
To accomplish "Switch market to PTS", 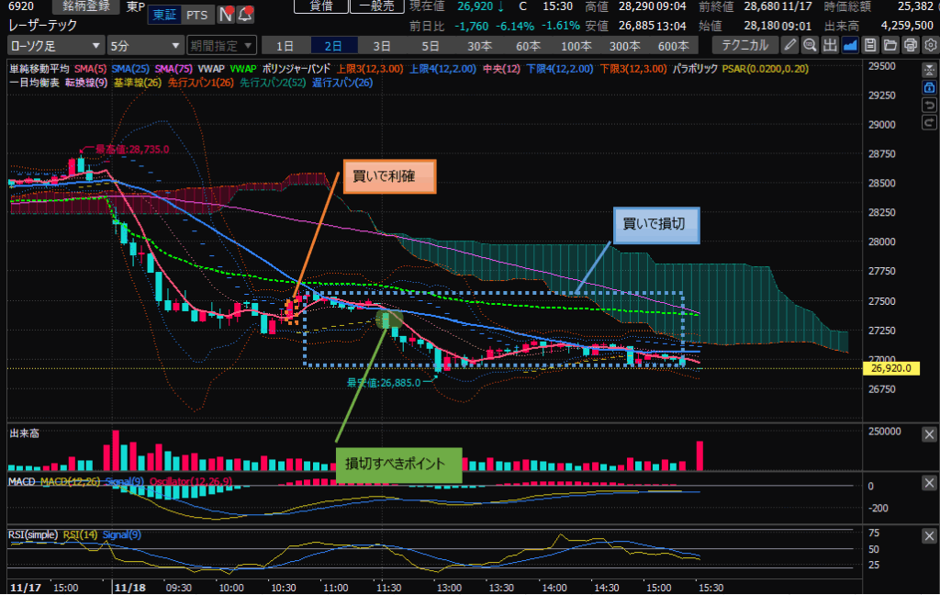I will pos(196,14).
